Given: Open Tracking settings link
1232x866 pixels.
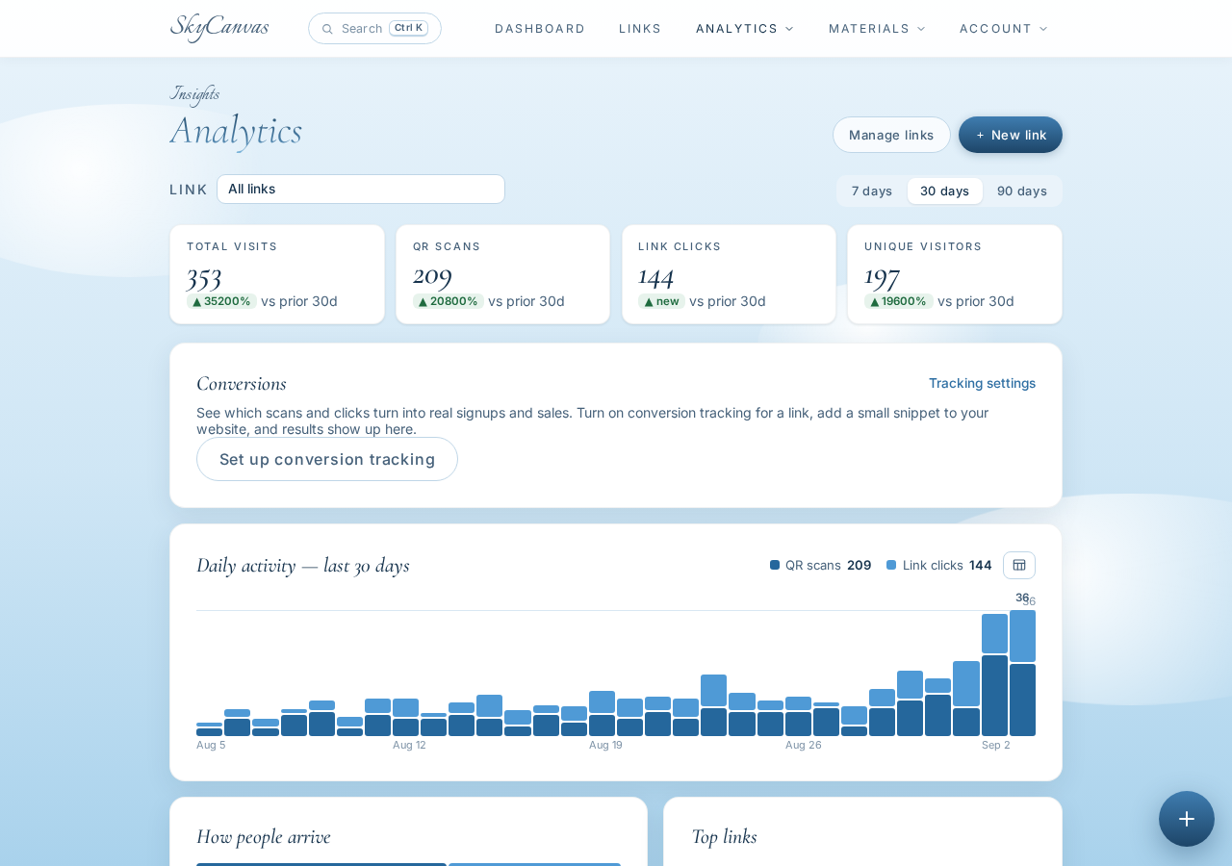Looking at the screenshot, I should (982, 383).
